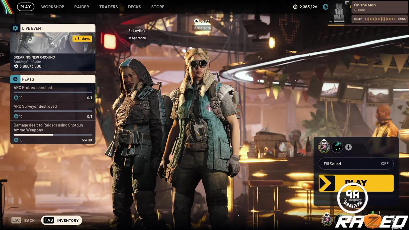Click the ARC Probes searched feat label

[33, 88]
